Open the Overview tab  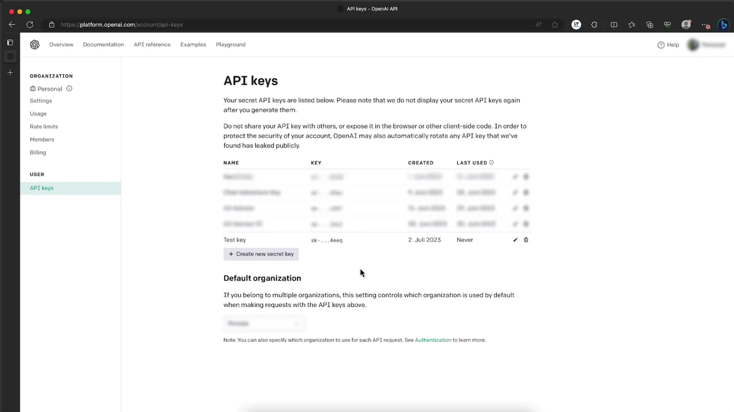[61, 44]
